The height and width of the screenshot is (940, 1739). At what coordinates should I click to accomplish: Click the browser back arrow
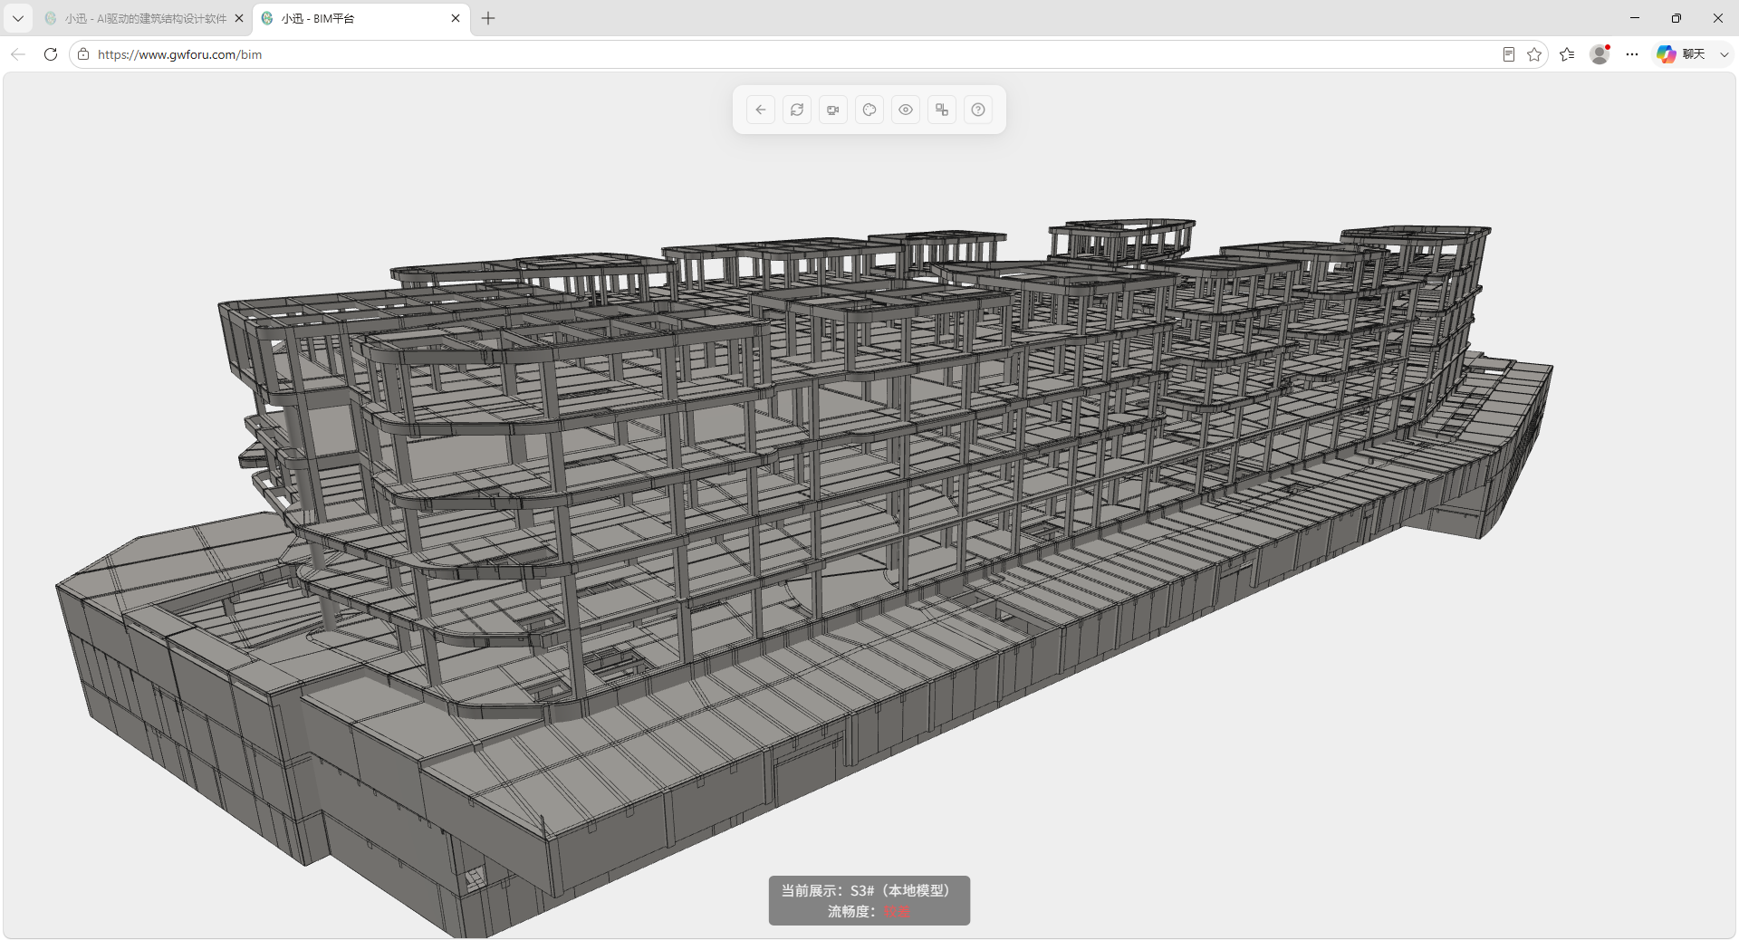pos(18,54)
